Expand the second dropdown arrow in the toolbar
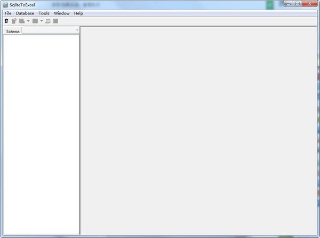Viewport: 320px width, 238px height. (x=42, y=21)
